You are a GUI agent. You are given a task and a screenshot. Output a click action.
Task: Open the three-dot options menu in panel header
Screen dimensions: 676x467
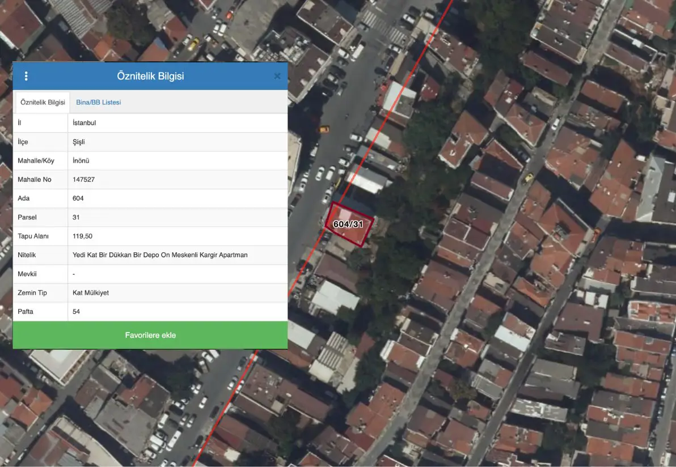[26, 77]
